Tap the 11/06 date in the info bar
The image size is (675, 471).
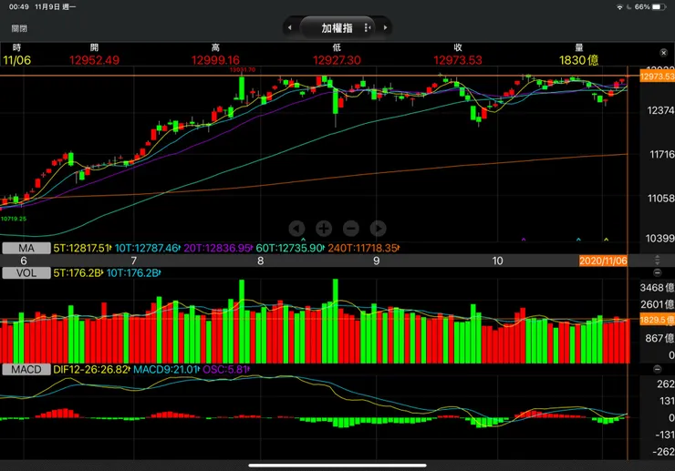click(16, 60)
